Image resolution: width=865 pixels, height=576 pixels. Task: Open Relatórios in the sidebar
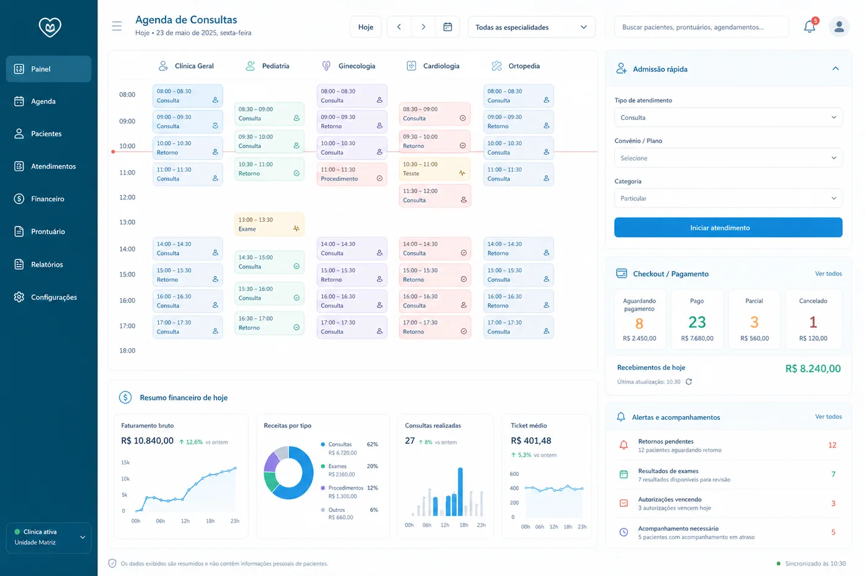coord(49,264)
